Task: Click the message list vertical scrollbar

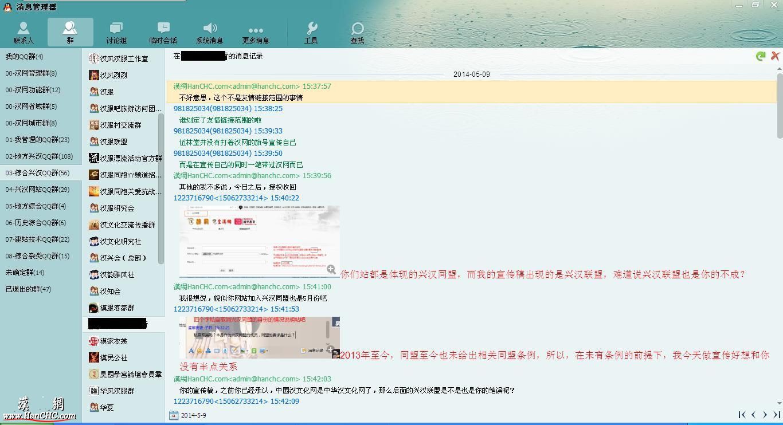Action: point(780,106)
